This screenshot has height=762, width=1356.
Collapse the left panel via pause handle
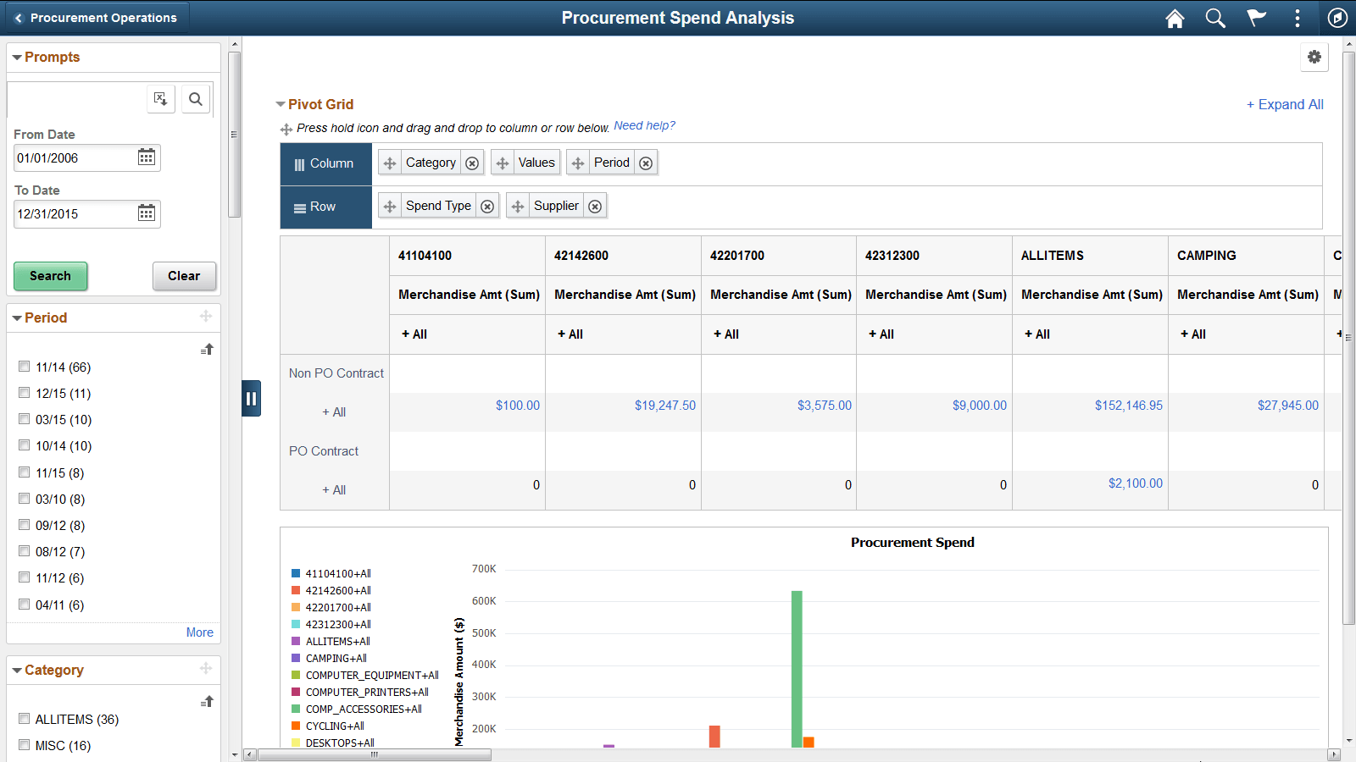pyautogui.click(x=251, y=398)
